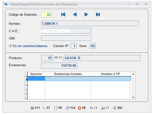Jump to last deposit record
This screenshot has width=153, height=114.
click(98, 15)
